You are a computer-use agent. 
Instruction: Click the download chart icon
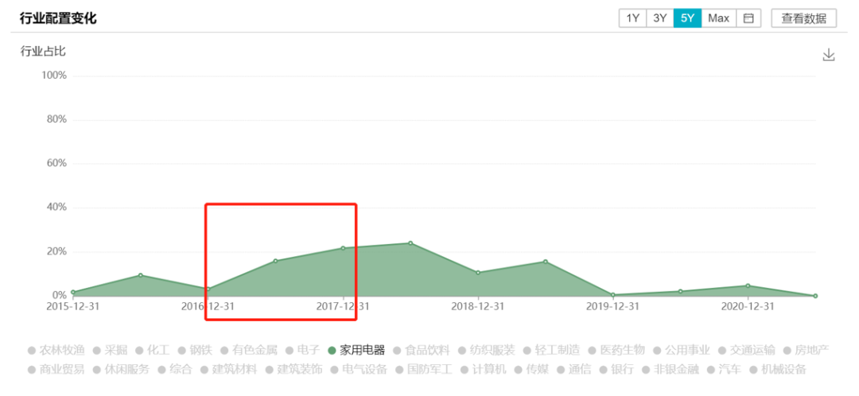[829, 55]
